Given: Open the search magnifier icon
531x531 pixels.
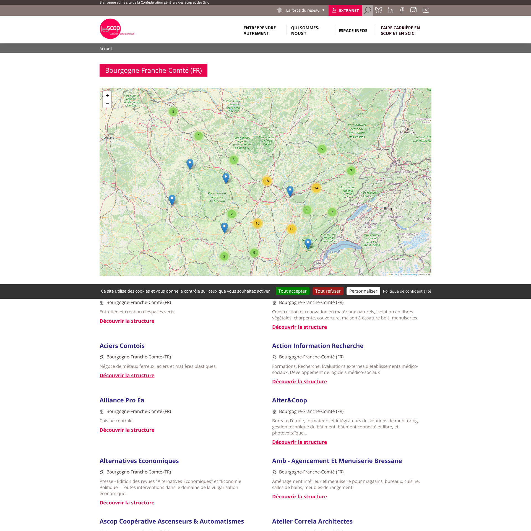Looking at the screenshot, I should click(367, 10).
